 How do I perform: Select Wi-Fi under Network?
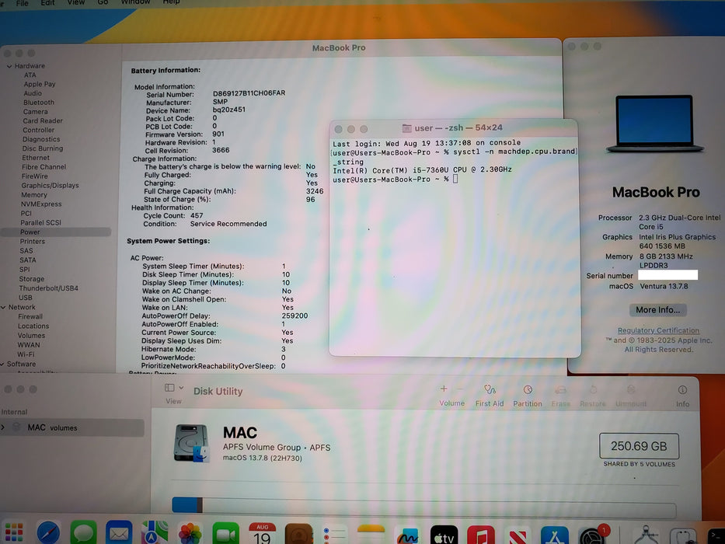point(26,354)
